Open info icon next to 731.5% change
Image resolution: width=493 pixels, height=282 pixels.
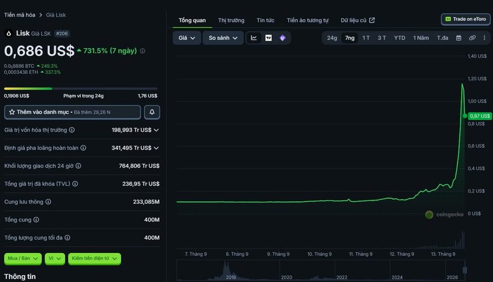[x=142, y=51]
